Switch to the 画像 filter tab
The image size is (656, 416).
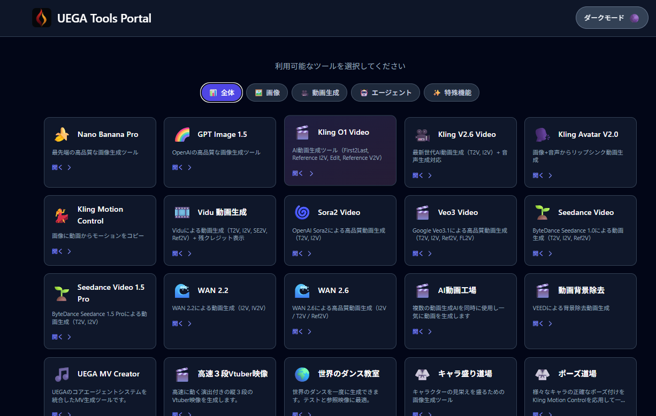(x=267, y=93)
